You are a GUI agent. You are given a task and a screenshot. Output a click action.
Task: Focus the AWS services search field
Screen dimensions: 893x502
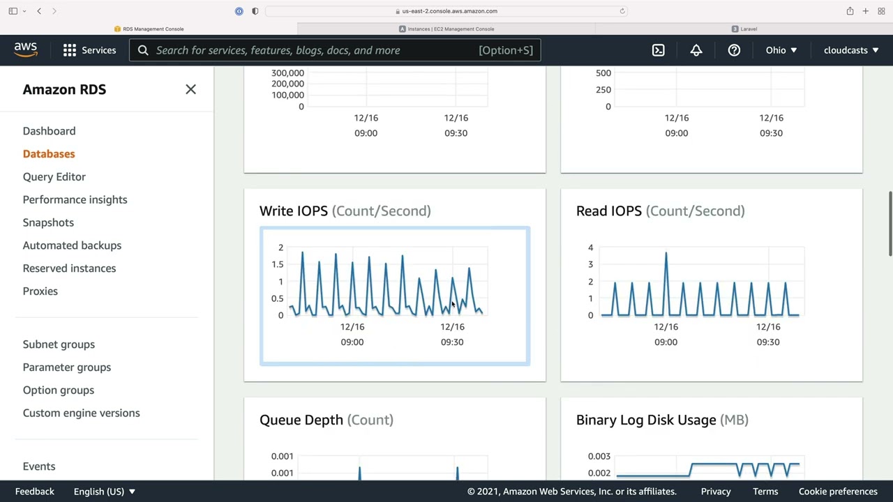pos(335,50)
